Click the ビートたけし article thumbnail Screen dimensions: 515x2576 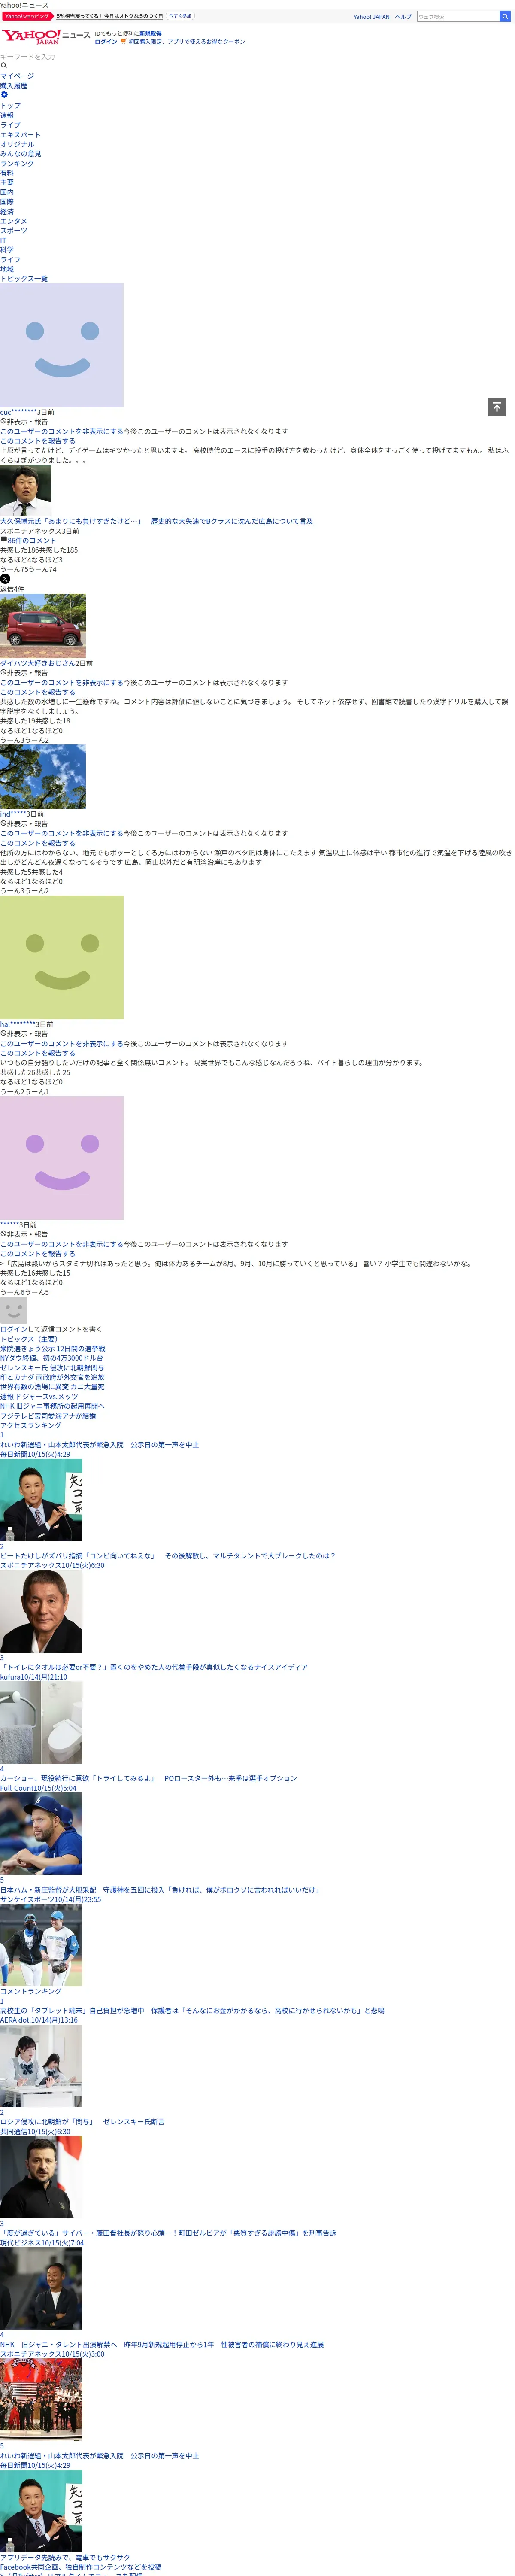(41, 1611)
